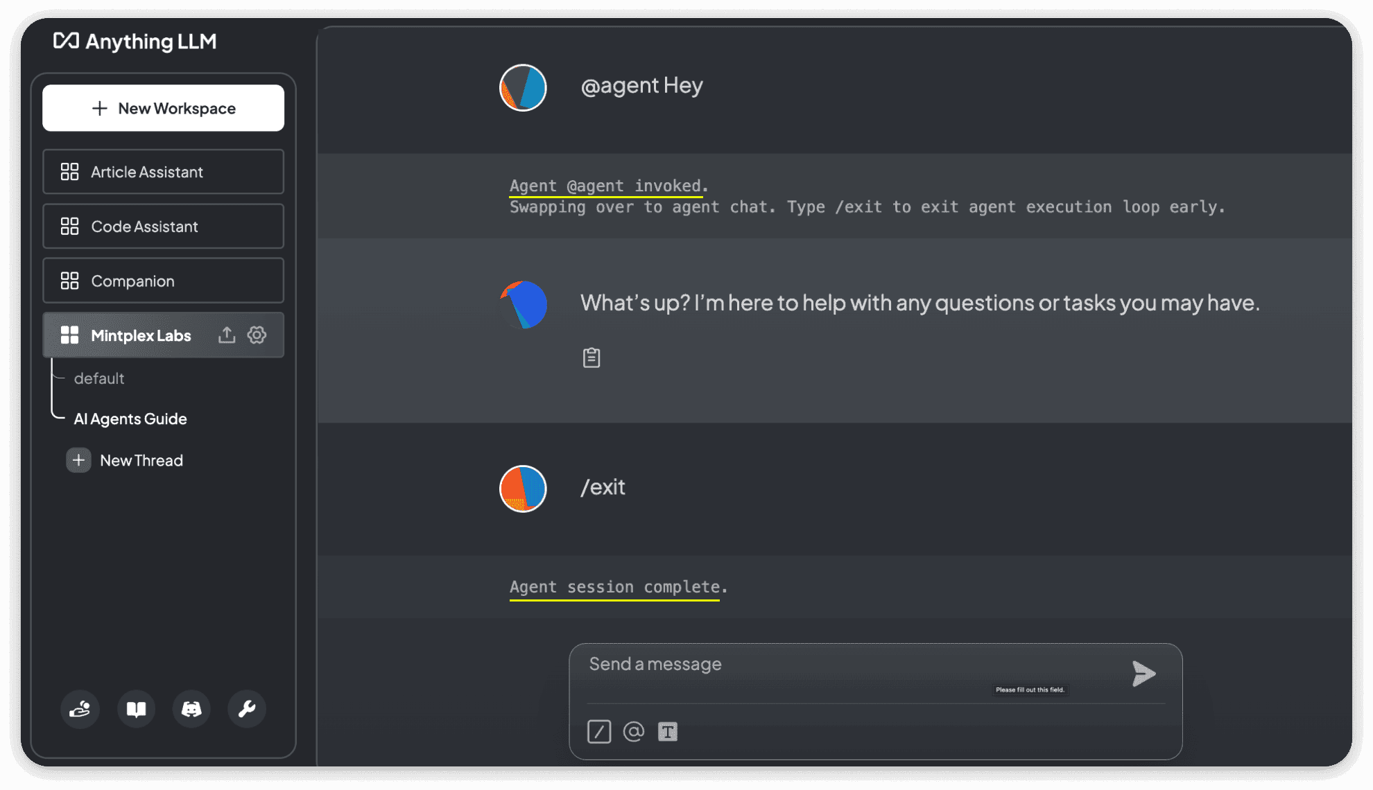Copy the agent's response to clipboard
Screen dimensions: 1373x790
point(591,358)
